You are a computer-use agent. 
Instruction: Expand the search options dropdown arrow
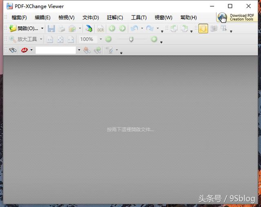point(117,50)
